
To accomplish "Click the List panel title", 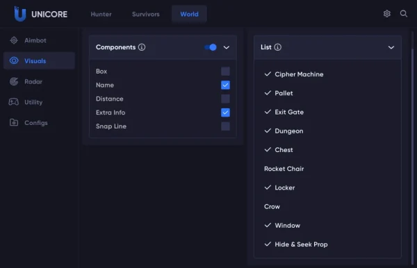I will point(266,47).
